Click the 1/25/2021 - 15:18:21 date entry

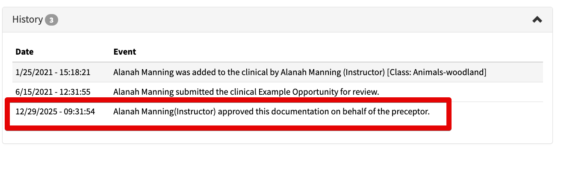(x=53, y=72)
